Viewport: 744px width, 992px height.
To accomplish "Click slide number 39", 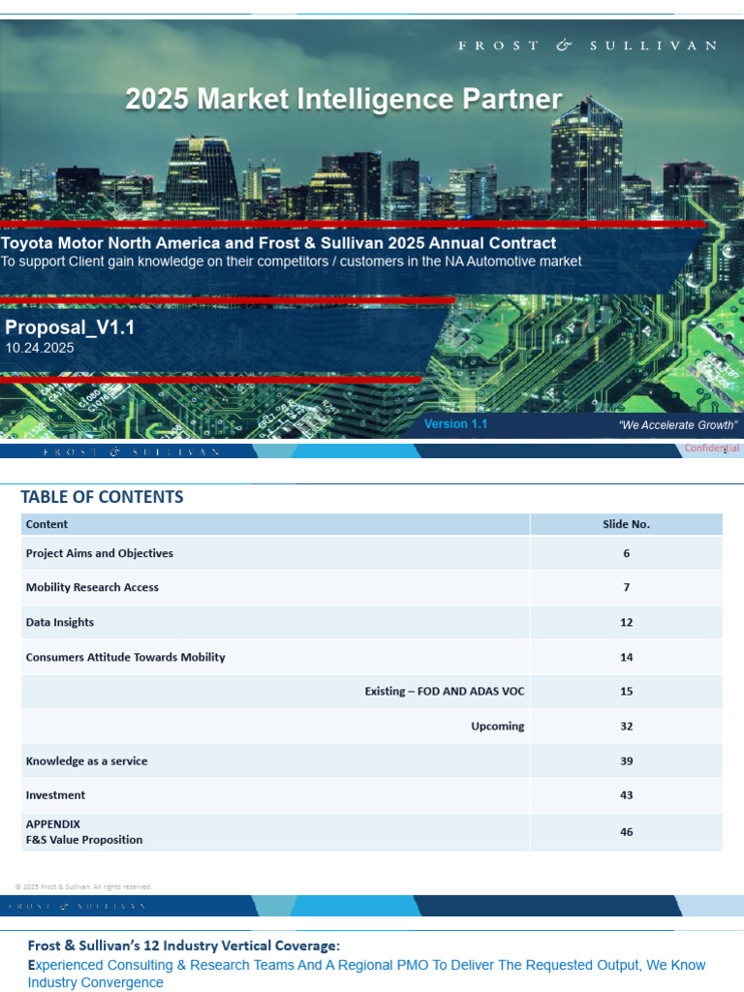I will (x=627, y=760).
